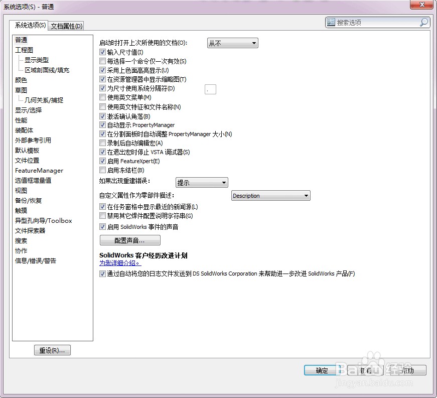Toggle 采用上色面高亮显示(U) checkbox

tap(102, 70)
